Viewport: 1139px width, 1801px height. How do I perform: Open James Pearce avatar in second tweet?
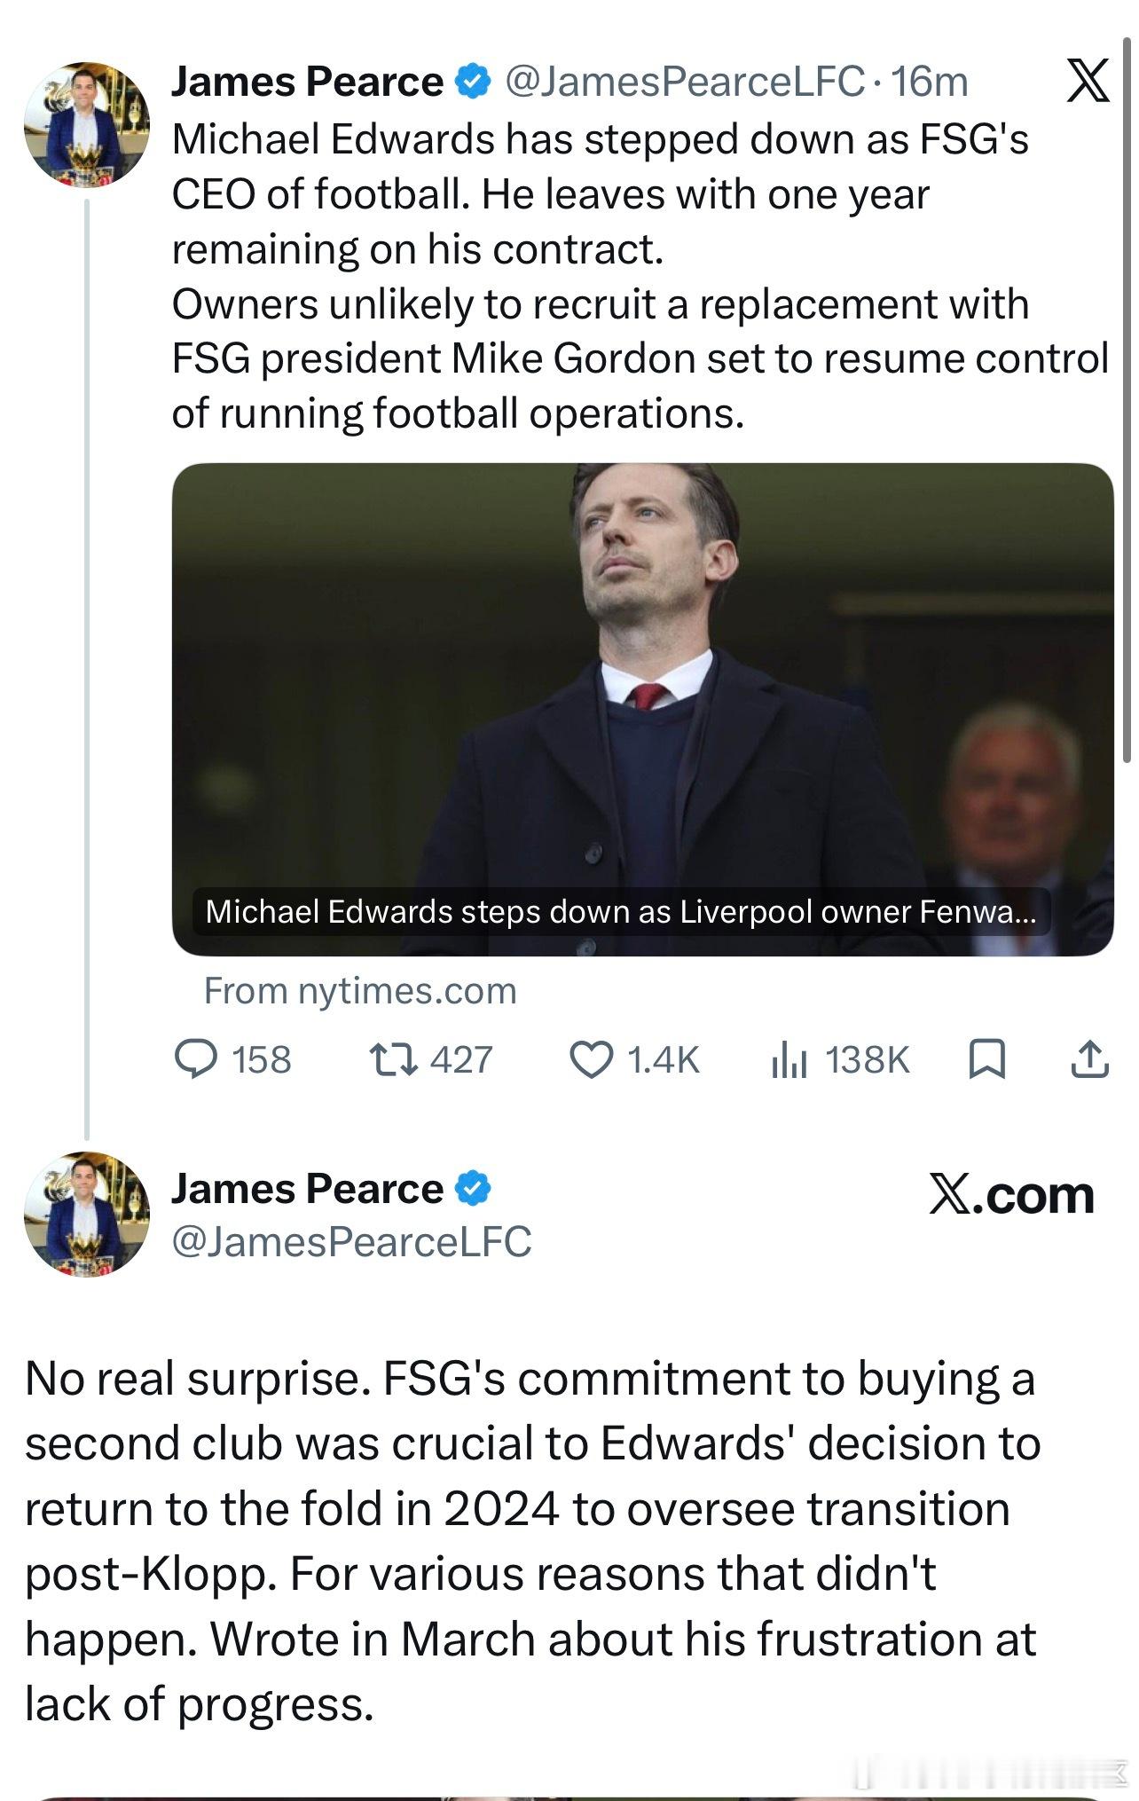(87, 1215)
